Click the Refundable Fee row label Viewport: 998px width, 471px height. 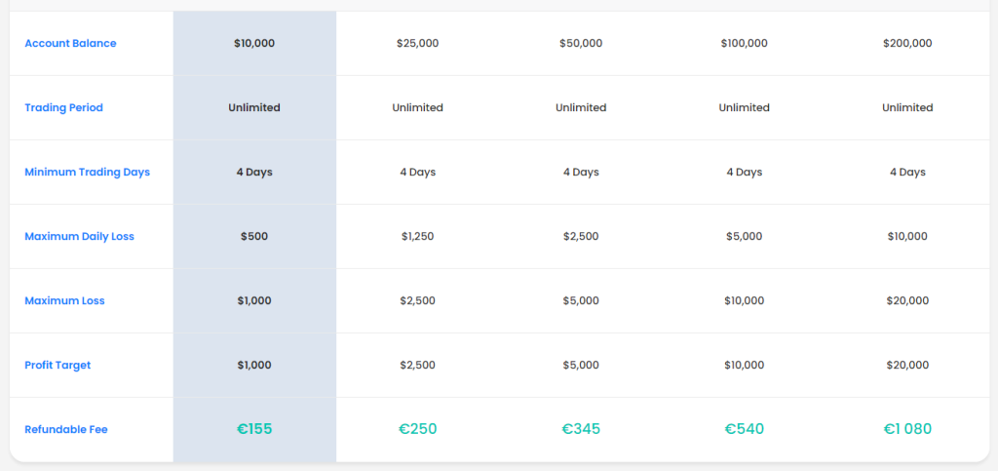(66, 429)
